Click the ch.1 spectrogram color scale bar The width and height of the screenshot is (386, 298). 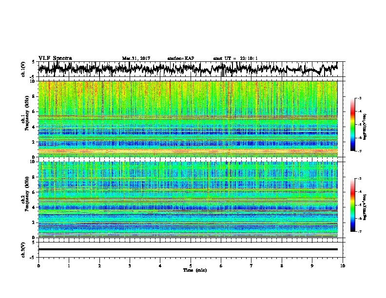352,125
